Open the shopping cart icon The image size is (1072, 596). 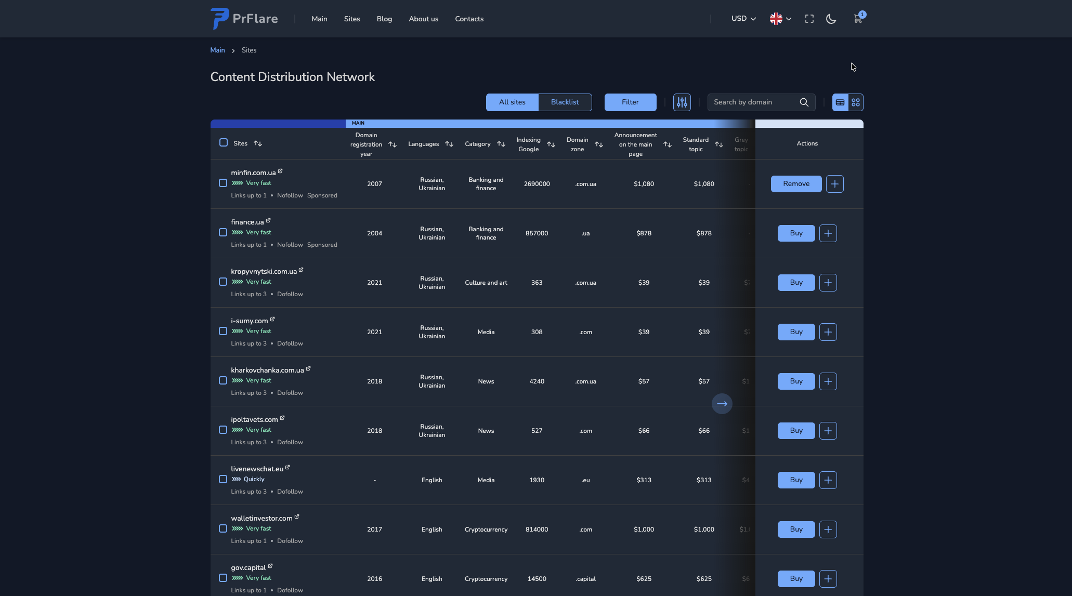tap(857, 19)
